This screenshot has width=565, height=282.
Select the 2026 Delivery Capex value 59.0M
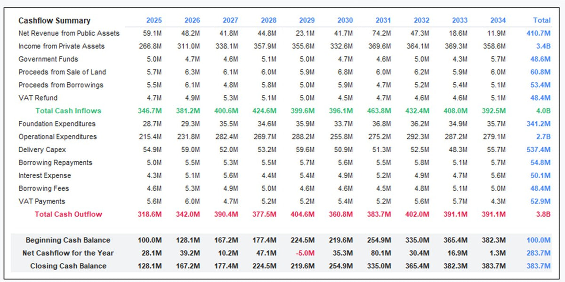tap(191, 149)
